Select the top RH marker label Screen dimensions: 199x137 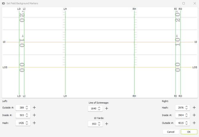[x=134, y=9]
